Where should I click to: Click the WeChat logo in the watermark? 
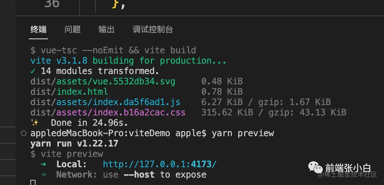(x=316, y=167)
